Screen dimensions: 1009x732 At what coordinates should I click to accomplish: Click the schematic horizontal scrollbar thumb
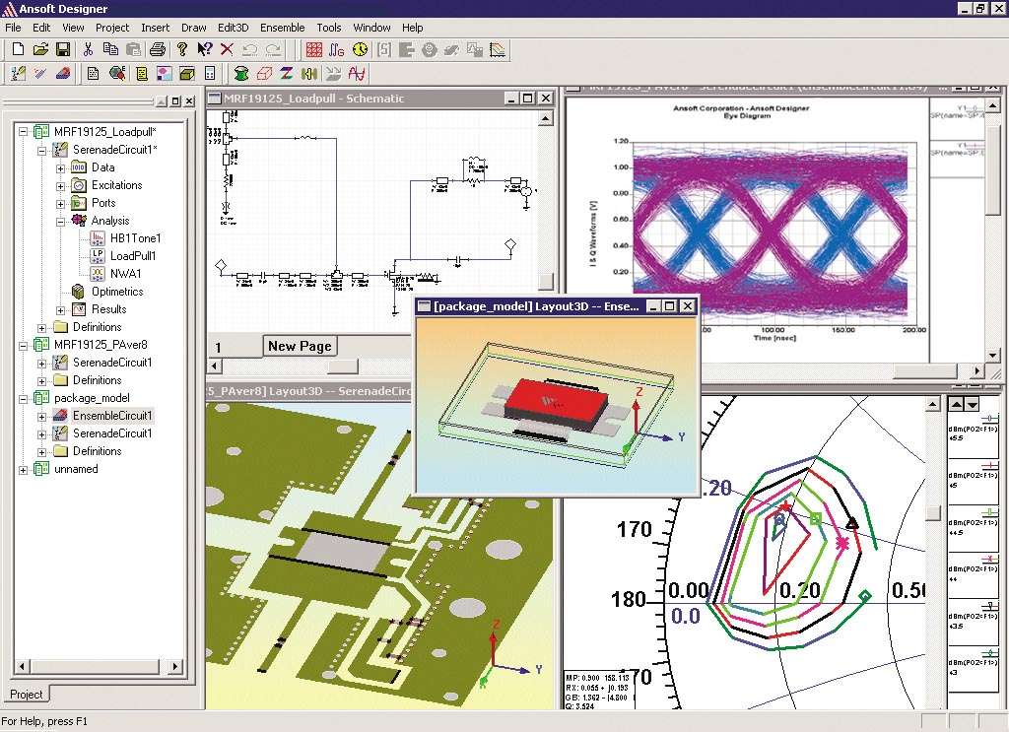pos(343,366)
